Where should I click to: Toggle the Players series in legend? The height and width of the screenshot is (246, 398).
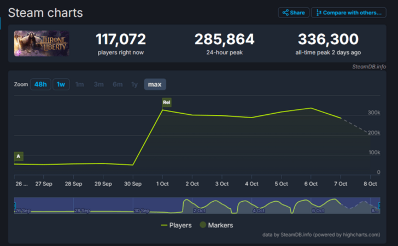(x=177, y=225)
